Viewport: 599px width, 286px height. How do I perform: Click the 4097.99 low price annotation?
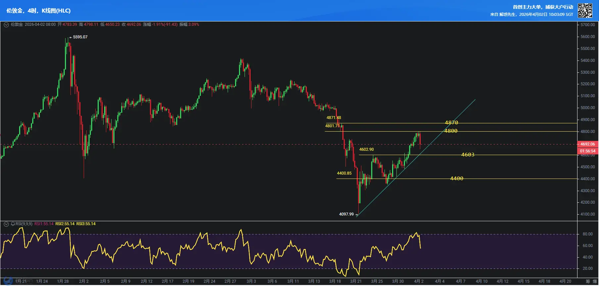pos(346,215)
